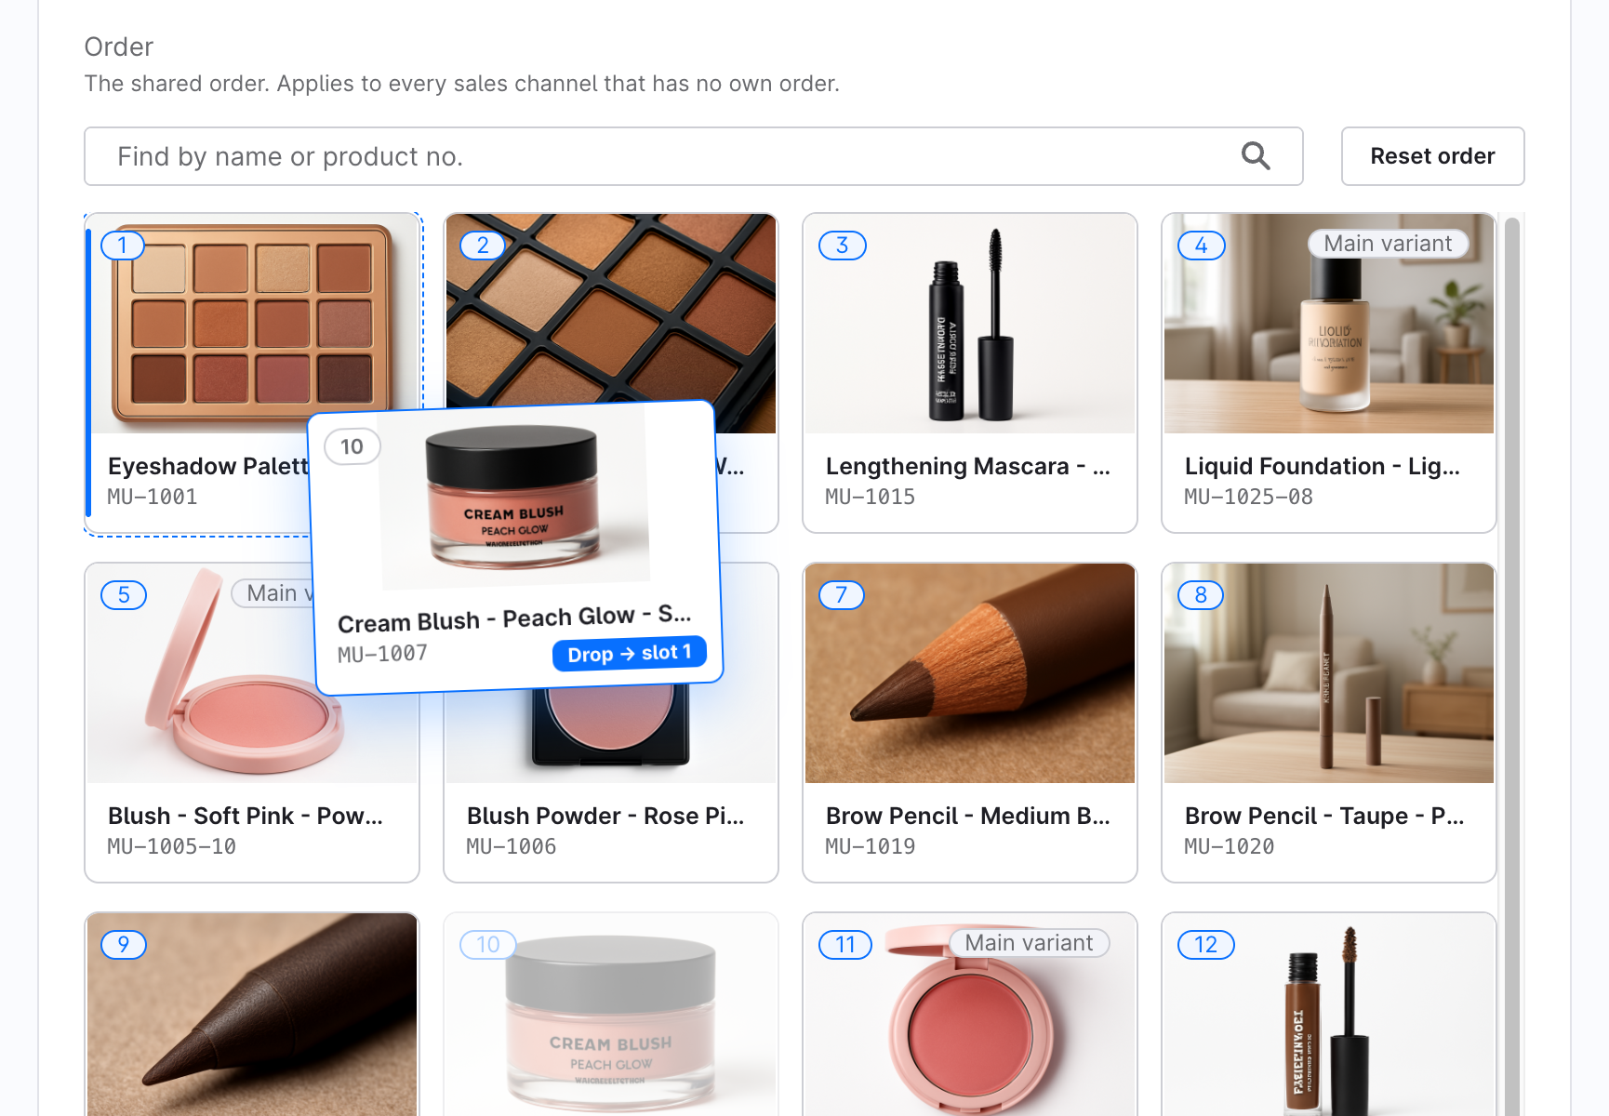1609x1116 pixels.
Task: Click the position badge numbered 1
Action: pos(123,246)
